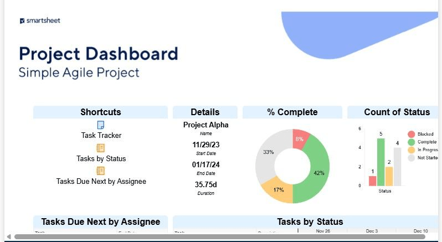
Task: Click the horizontal scrollbar thumb
Action: (220, 236)
